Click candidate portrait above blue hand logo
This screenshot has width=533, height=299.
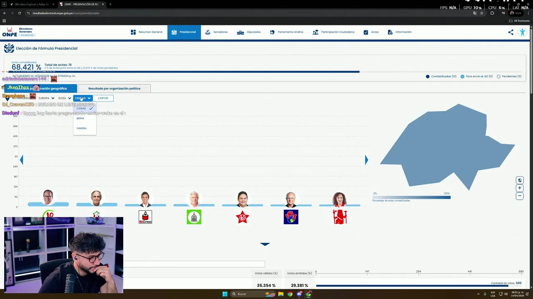pyautogui.click(x=291, y=199)
